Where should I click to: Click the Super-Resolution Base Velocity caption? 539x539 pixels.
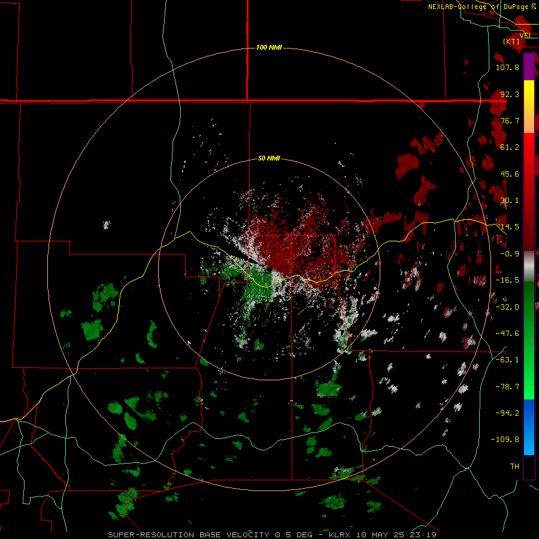[x=272, y=535]
